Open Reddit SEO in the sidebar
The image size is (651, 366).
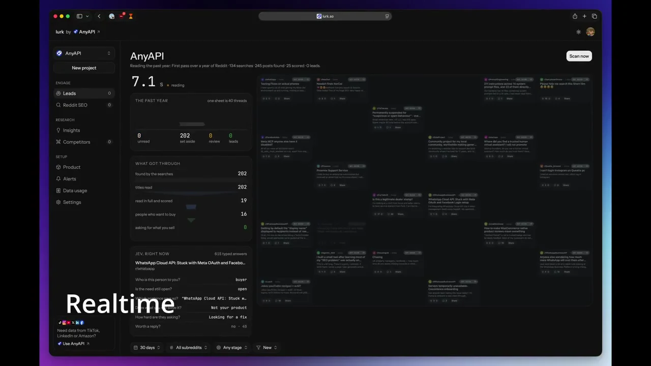(x=84, y=105)
